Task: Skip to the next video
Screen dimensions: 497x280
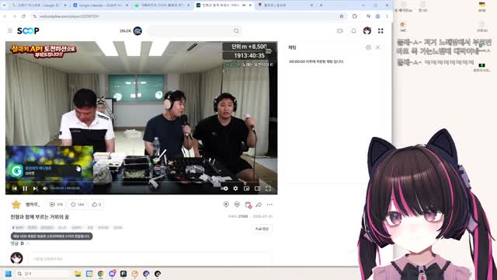Action: tap(35, 188)
